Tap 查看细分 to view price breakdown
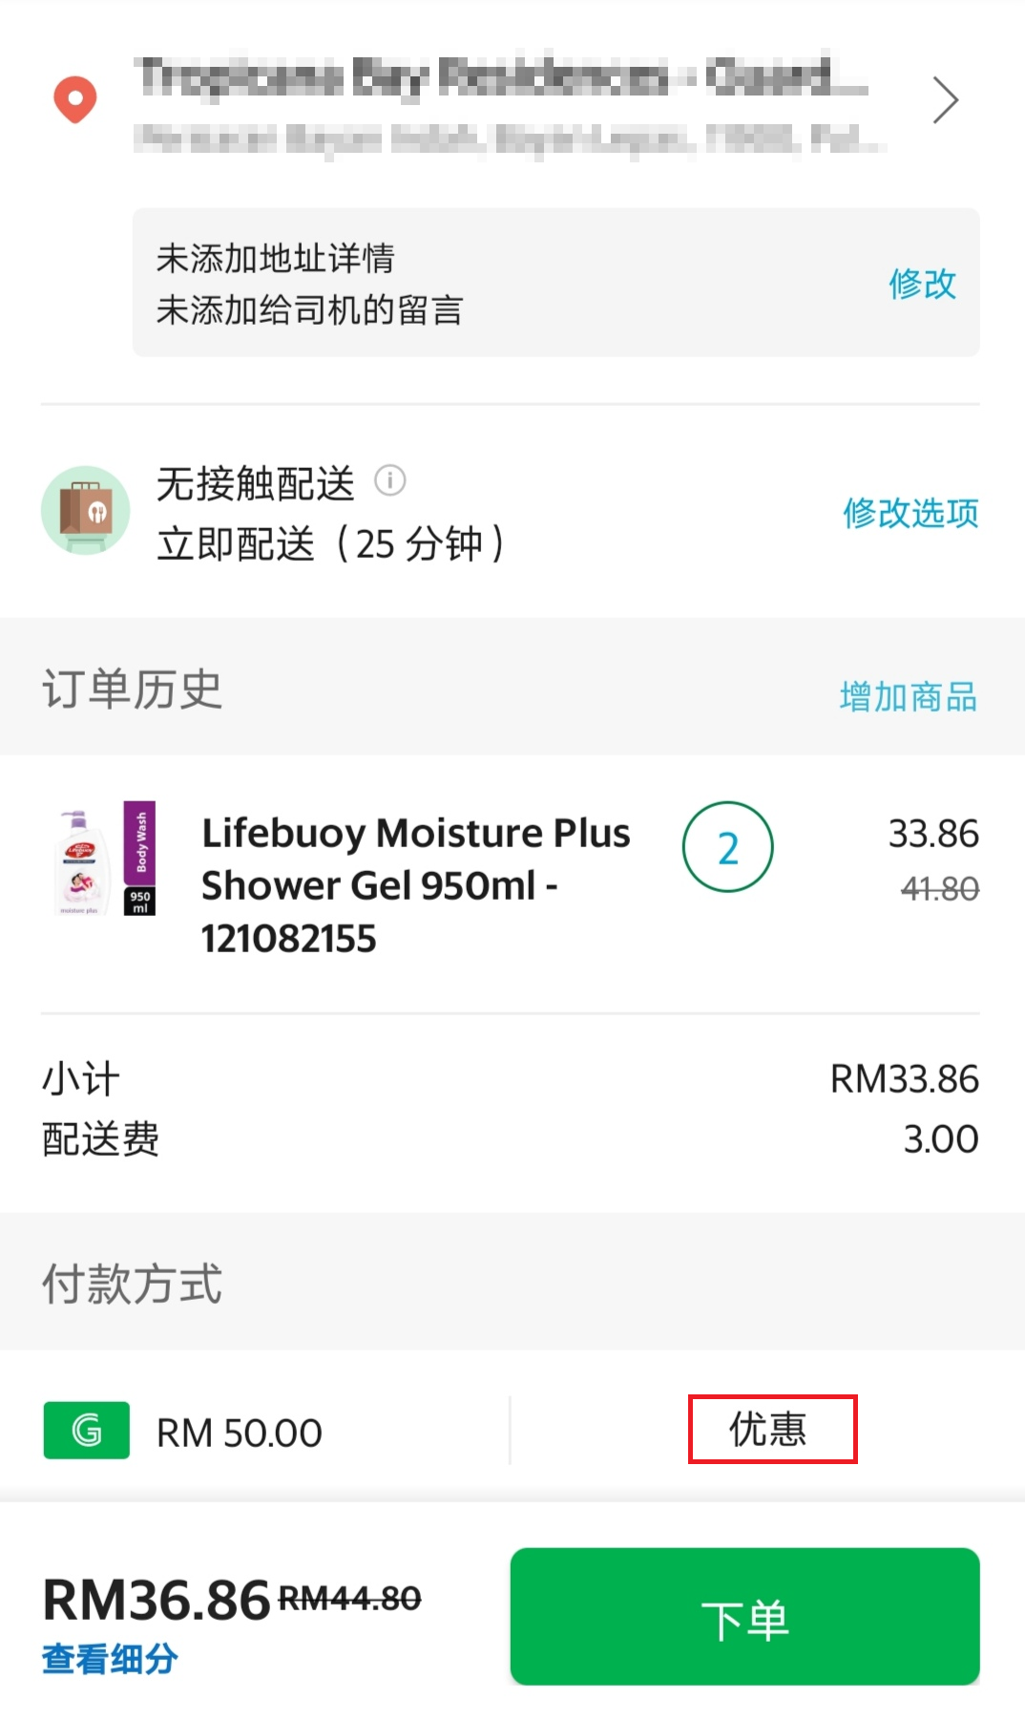 pos(110,1660)
